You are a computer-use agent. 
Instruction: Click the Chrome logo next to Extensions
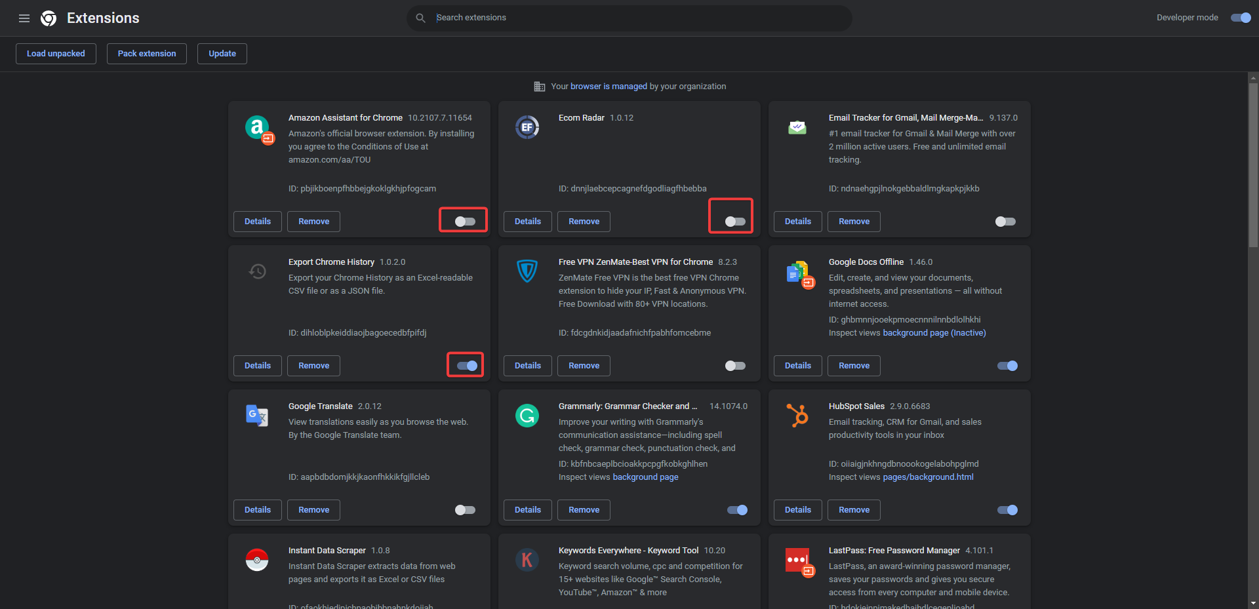click(x=49, y=18)
